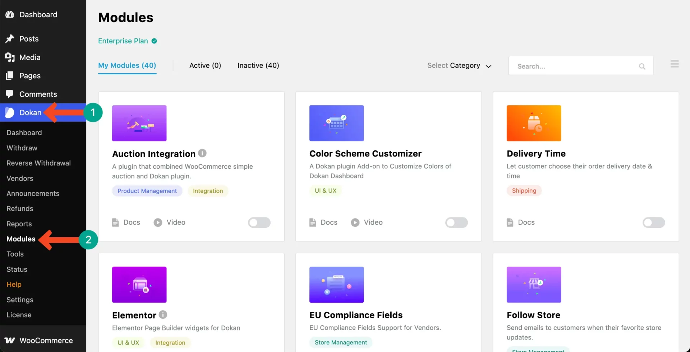This screenshot has height=352, width=690.
Task: Click the Pages icon in the sidebar
Action: [x=10, y=76]
